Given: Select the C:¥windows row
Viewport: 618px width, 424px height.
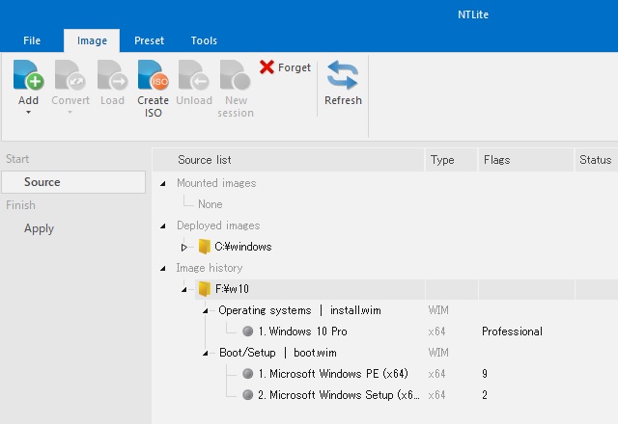Looking at the screenshot, I should pos(242,247).
